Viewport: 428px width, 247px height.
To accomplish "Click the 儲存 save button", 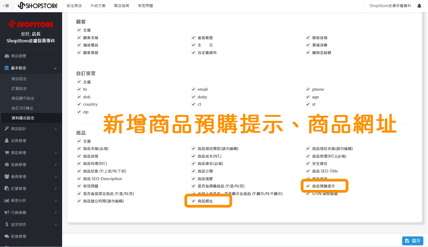I will [412, 241].
